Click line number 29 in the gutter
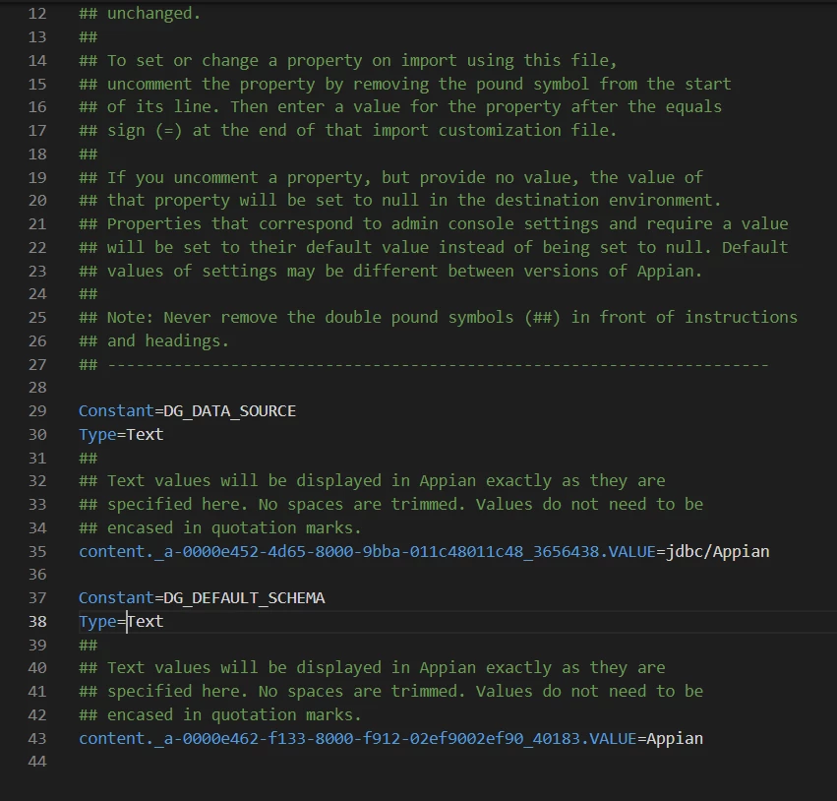The height and width of the screenshot is (801, 837). point(37,410)
